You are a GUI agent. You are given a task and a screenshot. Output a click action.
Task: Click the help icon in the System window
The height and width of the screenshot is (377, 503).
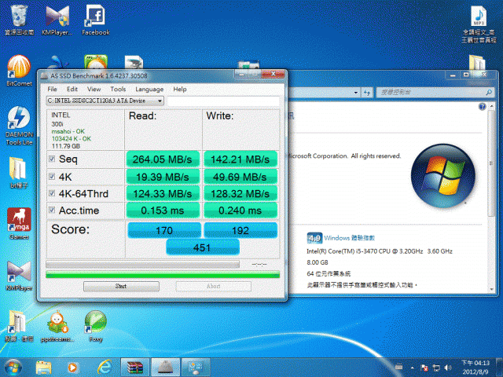click(x=482, y=107)
